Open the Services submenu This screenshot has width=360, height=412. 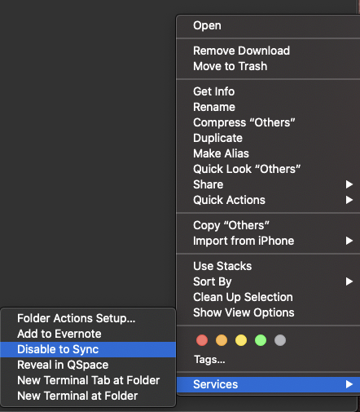pyautogui.click(x=268, y=384)
